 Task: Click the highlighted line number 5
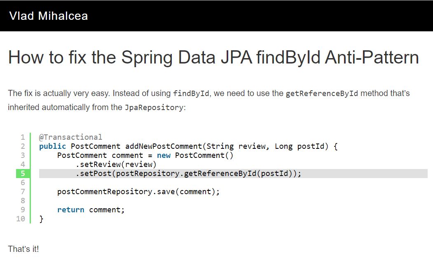point(23,174)
